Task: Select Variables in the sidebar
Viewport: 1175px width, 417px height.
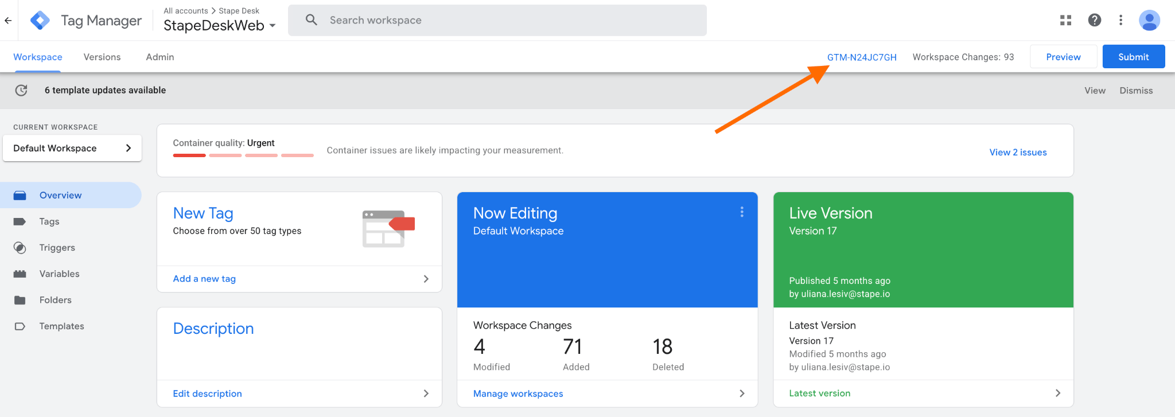Action: [x=60, y=274]
